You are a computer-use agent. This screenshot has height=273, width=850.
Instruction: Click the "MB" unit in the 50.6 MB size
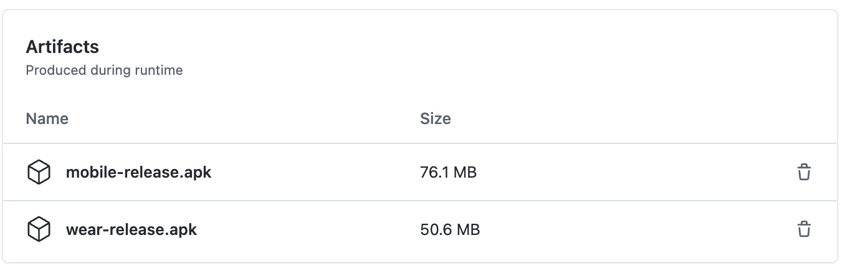pos(467,229)
